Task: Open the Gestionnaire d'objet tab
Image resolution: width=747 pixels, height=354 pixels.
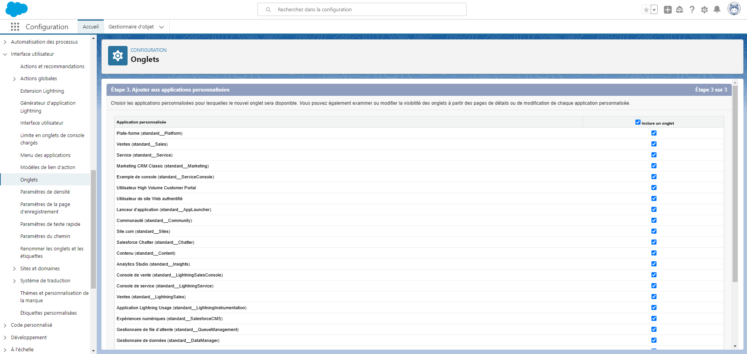Action: click(x=131, y=26)
